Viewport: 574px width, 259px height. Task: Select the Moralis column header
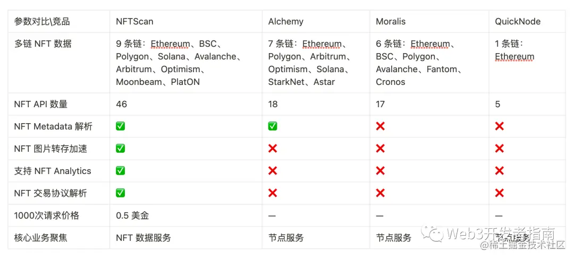(391, 22)
